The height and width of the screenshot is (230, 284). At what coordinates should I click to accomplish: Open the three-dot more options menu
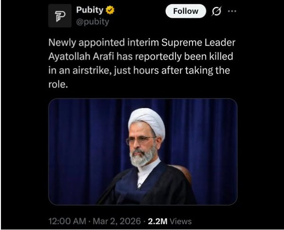231,11
